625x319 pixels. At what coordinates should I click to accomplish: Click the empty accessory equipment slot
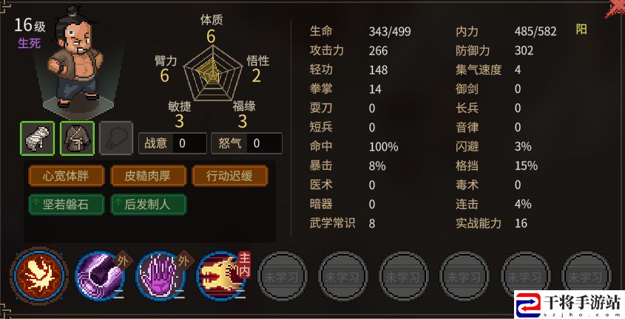click(x=116, y=138)
